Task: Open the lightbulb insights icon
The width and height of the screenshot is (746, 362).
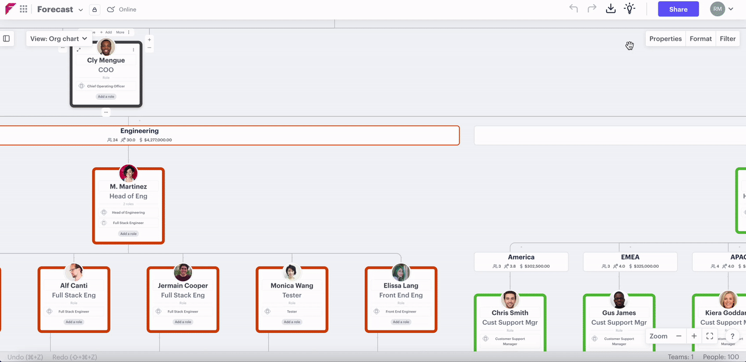Action: tap(629, 9)
